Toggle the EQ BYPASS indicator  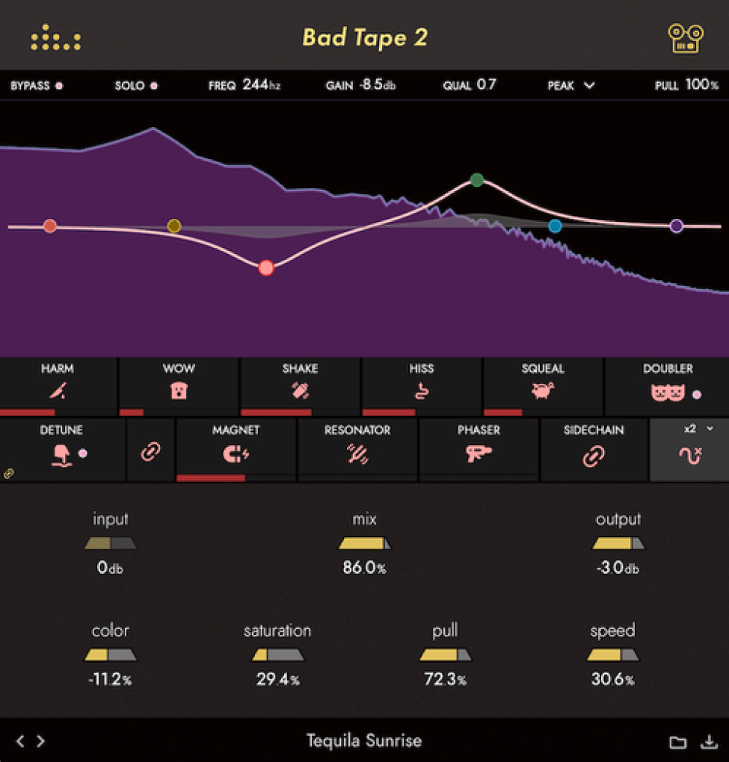tap(59, 86)
